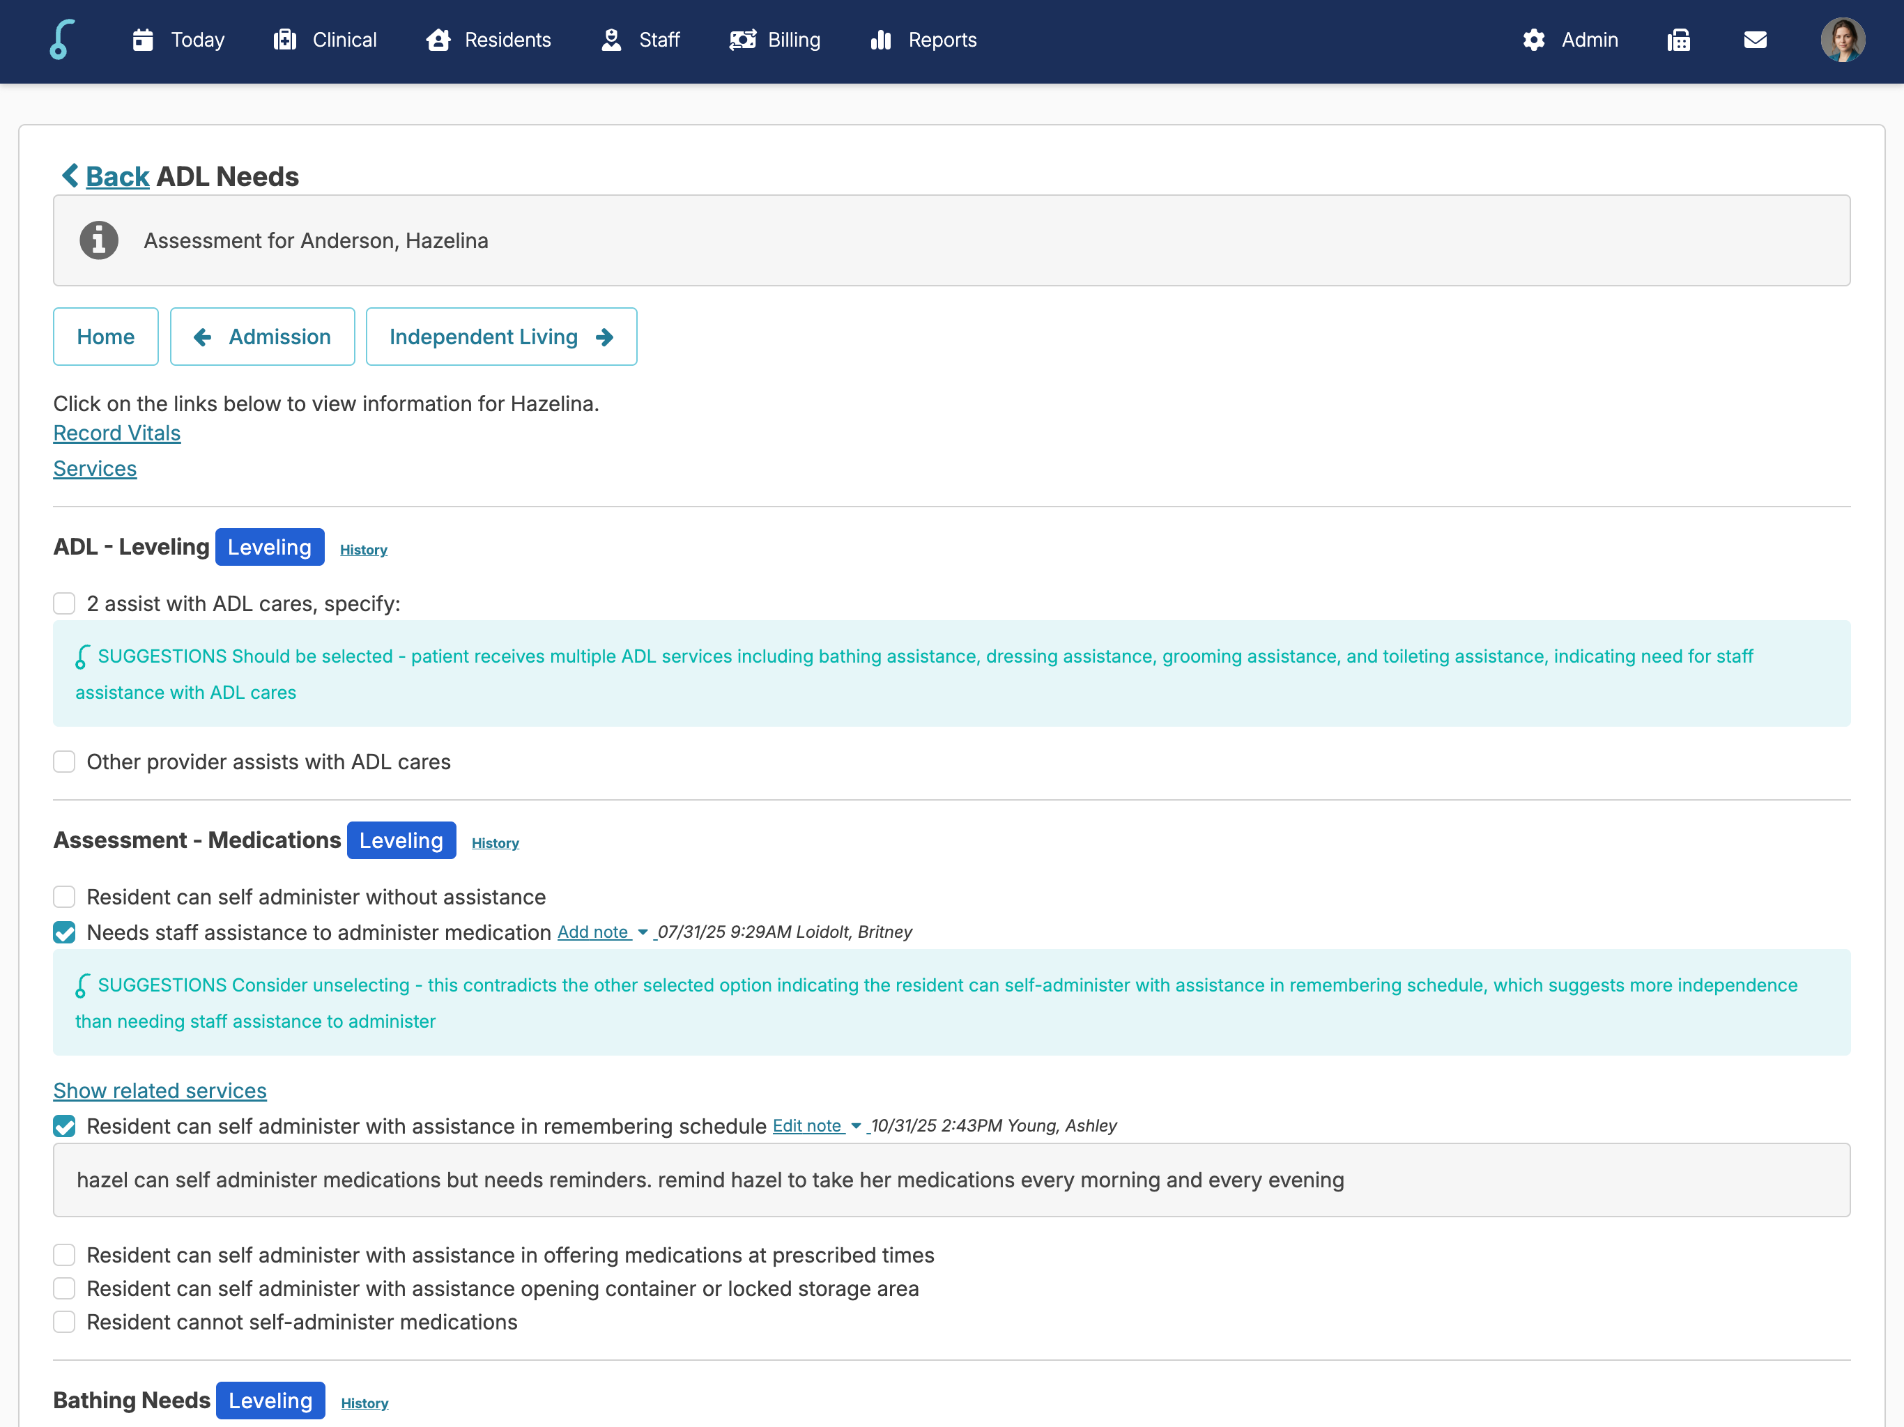Image resolution: width=1904 pixels, height=1427 pixels.
Task: Click the Back link
Action: pyautogui.click(x=117, y=176)
